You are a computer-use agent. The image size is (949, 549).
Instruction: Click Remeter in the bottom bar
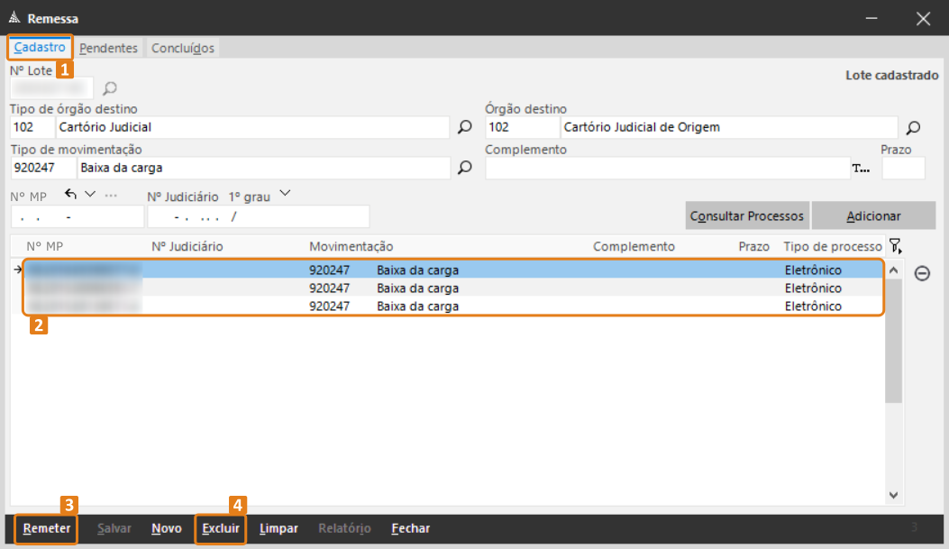(x=47, y=529)
